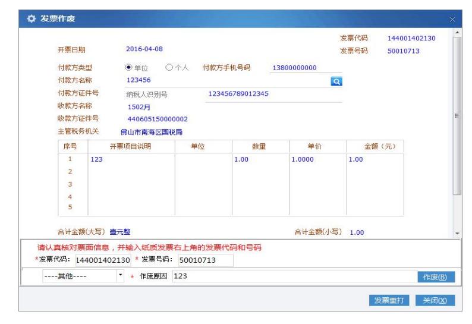Click row number 2 in the table
This screenshot has width=472, height=324.
click(70, 172)
